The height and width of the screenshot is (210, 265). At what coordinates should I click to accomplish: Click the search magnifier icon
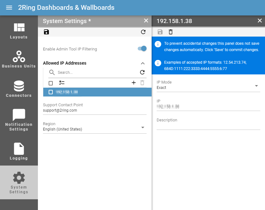(52, 72)
